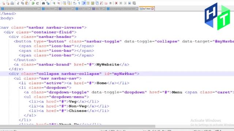Close the new 20 tab
This screenshot has width=234, height=131.
pos(104,9)
